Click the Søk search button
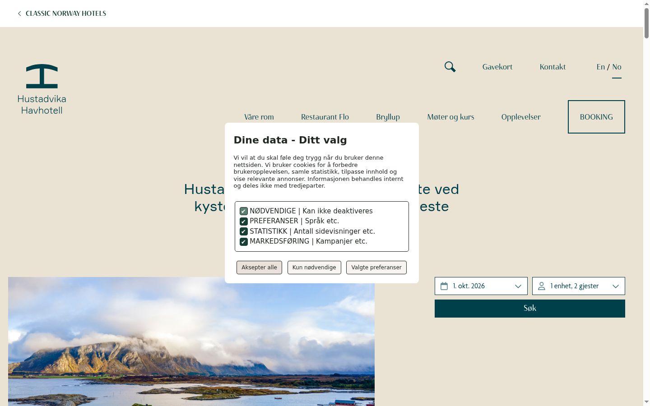Viewport: 650px width, 406px height. click(530, 309)
